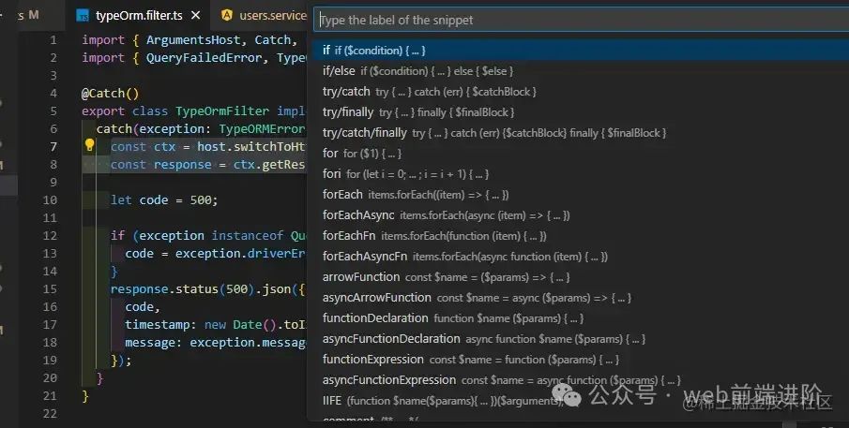Click the '@Catch()' decorator text
Screen dimensions: 849x428
(110, 93)
